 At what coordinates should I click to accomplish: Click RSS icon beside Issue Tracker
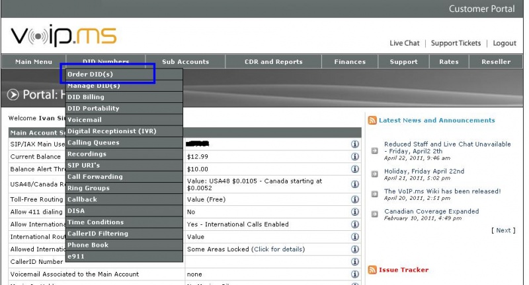pyautogui.click(x=372, y=270)
